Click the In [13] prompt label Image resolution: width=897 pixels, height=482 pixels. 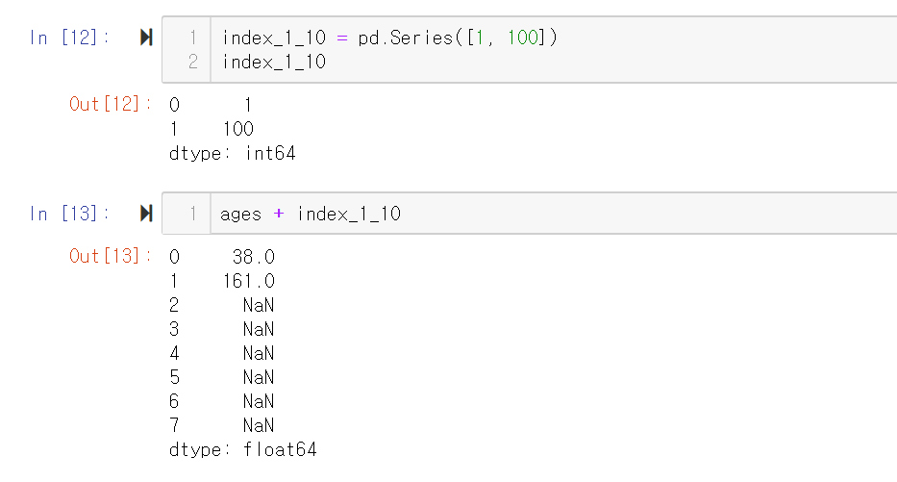coord(68,214)
